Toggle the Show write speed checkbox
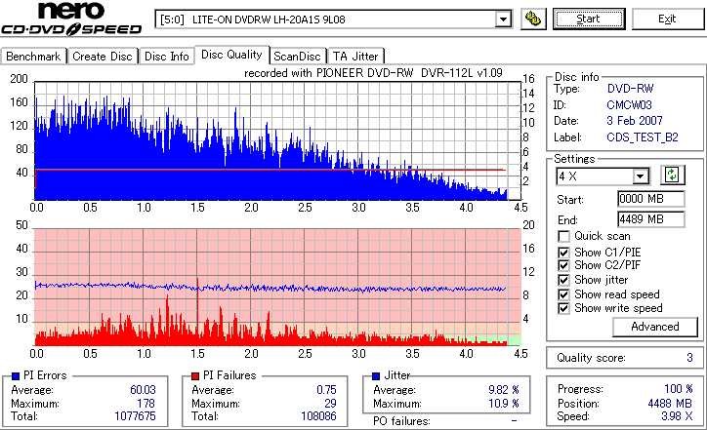The height and width of the screenshot is (430, 707). pos(563,308)
